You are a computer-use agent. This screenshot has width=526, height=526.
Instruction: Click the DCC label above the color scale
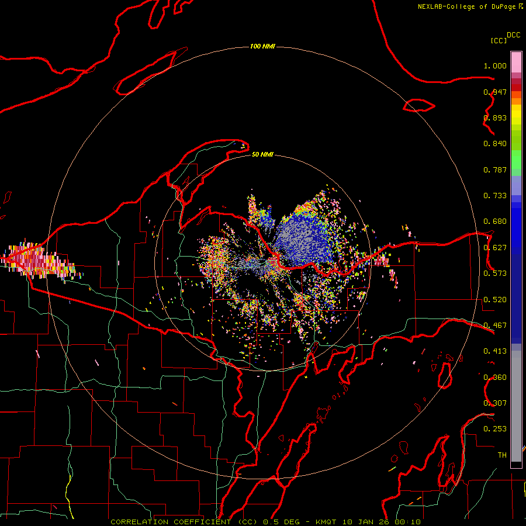click(x=513, y=34)
